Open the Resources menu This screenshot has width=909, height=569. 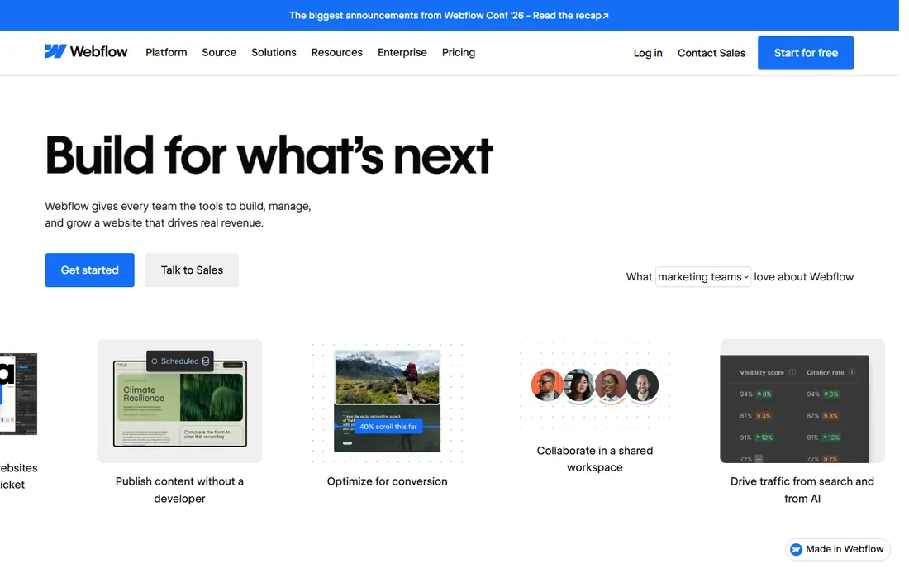pos(337,52)
